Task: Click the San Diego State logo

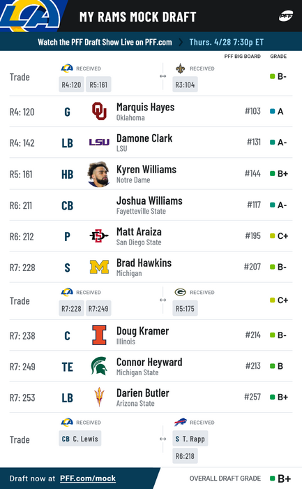Action: point(99,236)
